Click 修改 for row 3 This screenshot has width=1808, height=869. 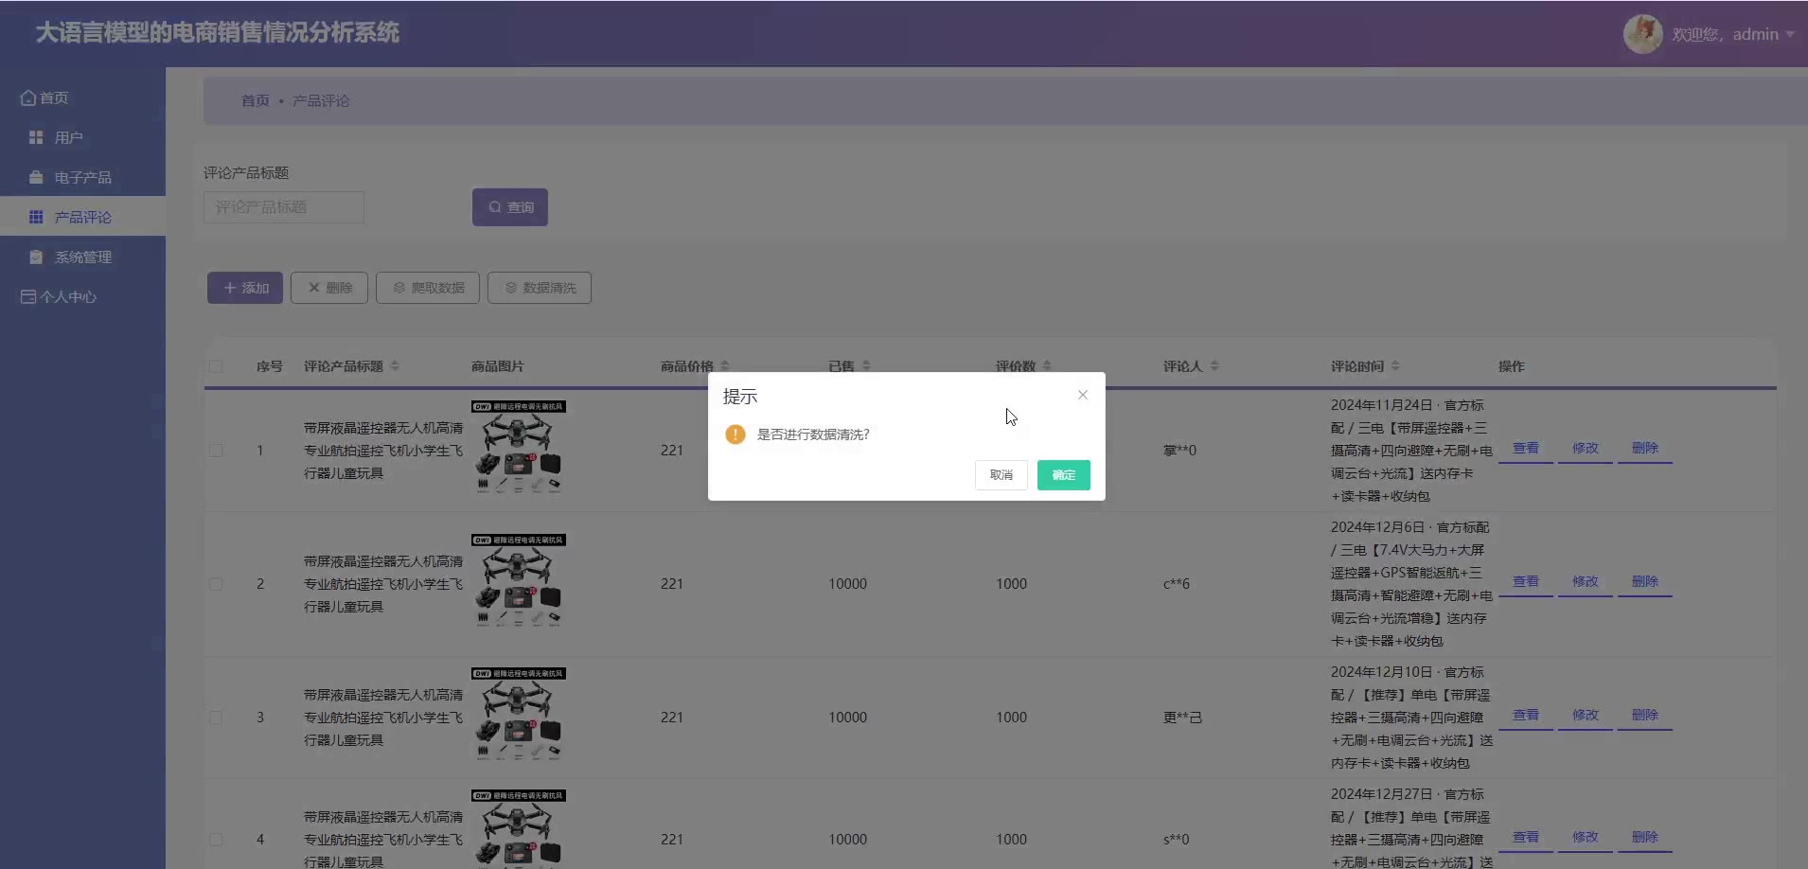pos(1586,715)
